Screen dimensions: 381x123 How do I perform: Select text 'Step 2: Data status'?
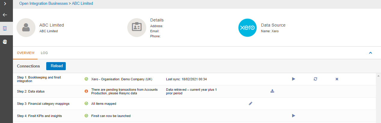point(31,91)
